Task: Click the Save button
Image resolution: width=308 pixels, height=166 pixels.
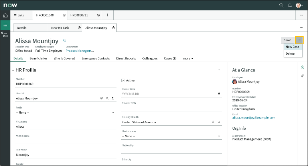Action: coord(288,40)
